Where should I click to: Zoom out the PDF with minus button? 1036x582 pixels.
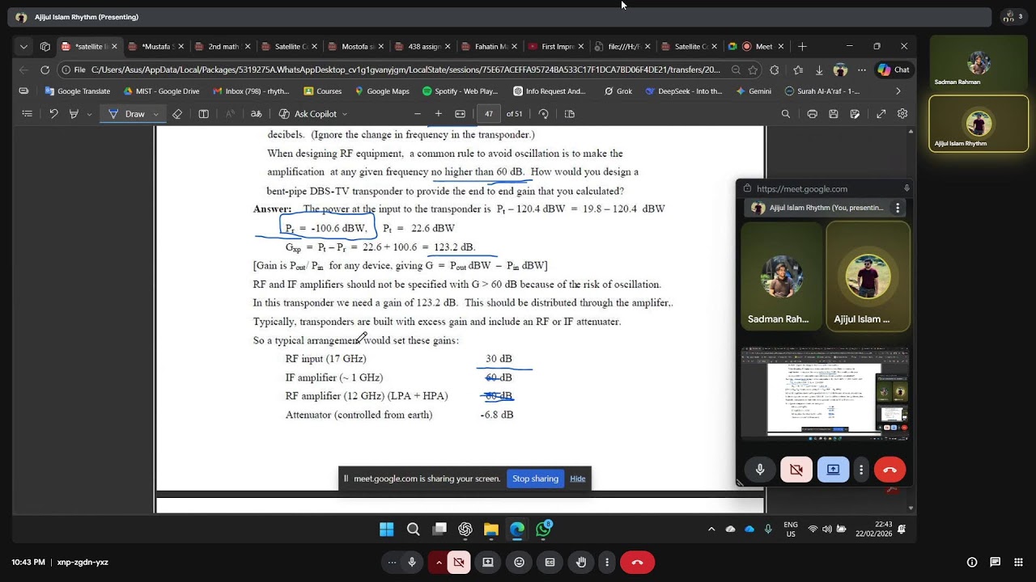tap(418, 114)
